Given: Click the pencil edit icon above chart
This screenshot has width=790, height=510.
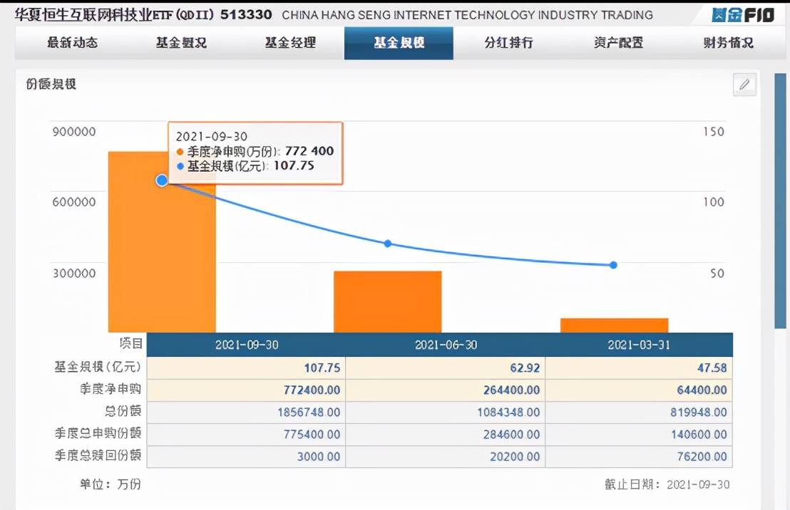Looking at the screenshot, I should (744, 85).
